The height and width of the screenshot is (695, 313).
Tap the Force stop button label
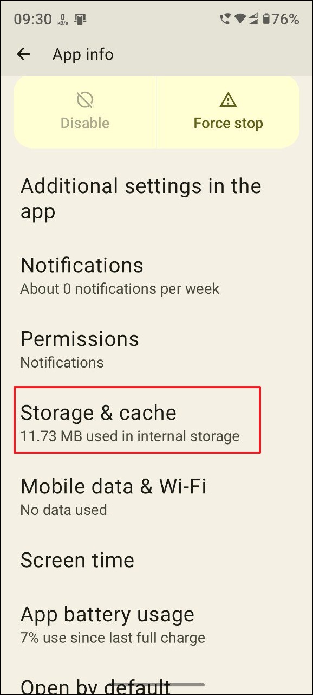tap(228, 123)
